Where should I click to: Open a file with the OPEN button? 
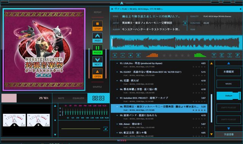pos(98,73)
